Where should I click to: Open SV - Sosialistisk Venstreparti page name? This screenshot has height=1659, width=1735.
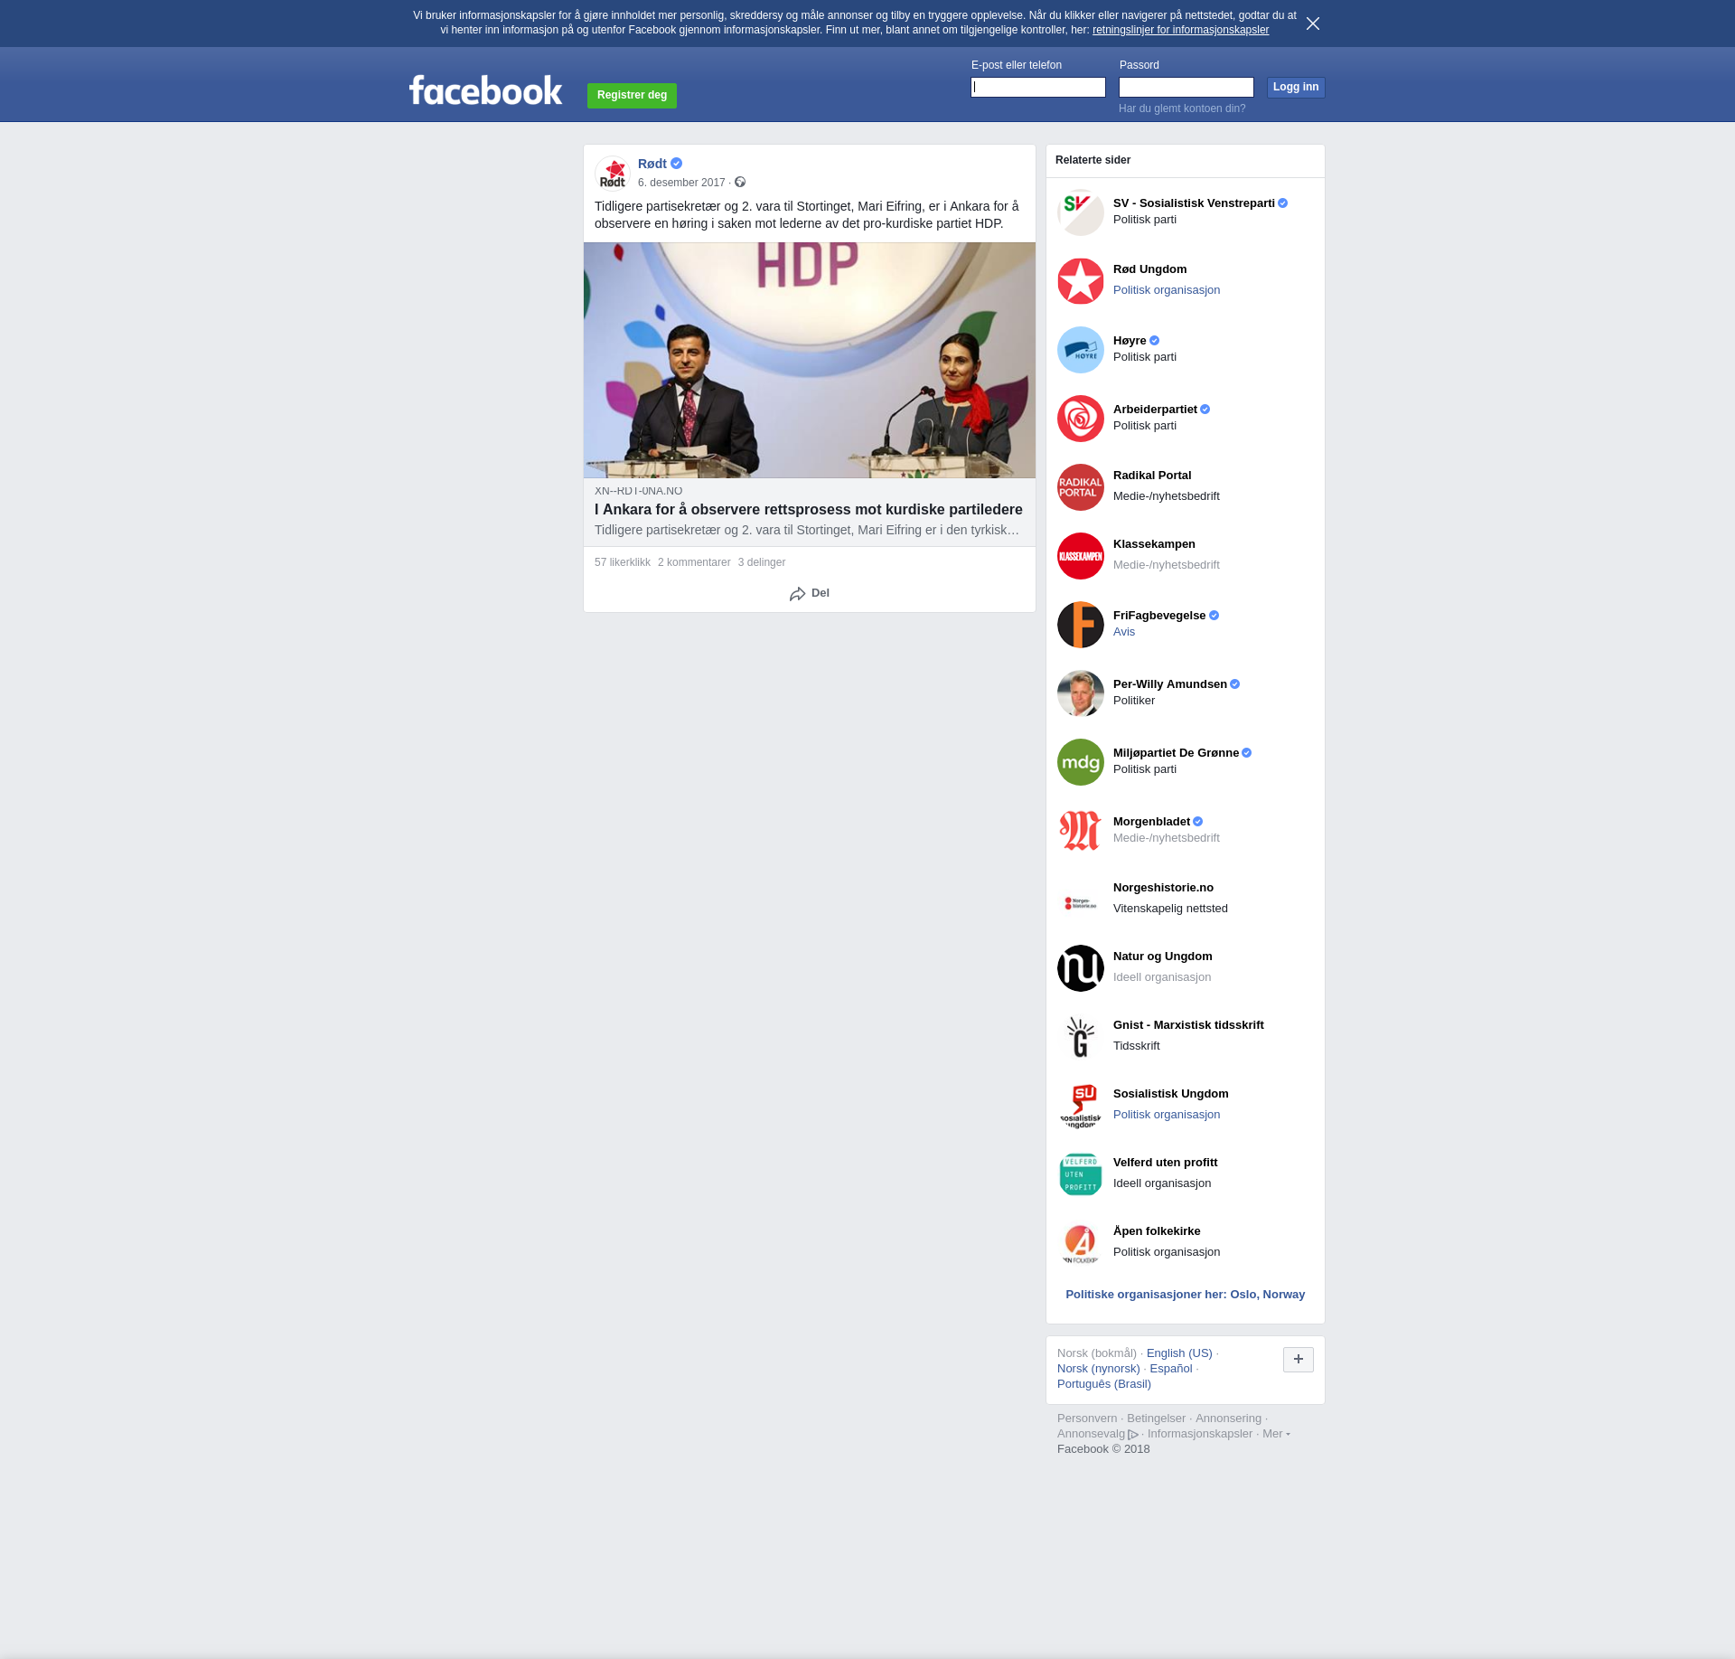(x=1194, y=203)
